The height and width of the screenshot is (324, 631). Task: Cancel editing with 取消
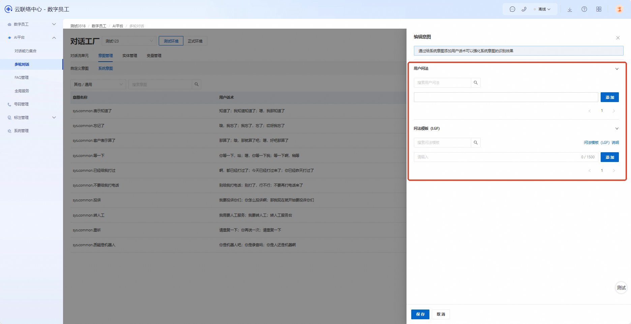(x=441, y=314)
